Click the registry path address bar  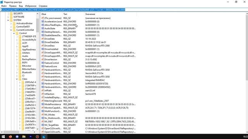click(x=124, y=10)
